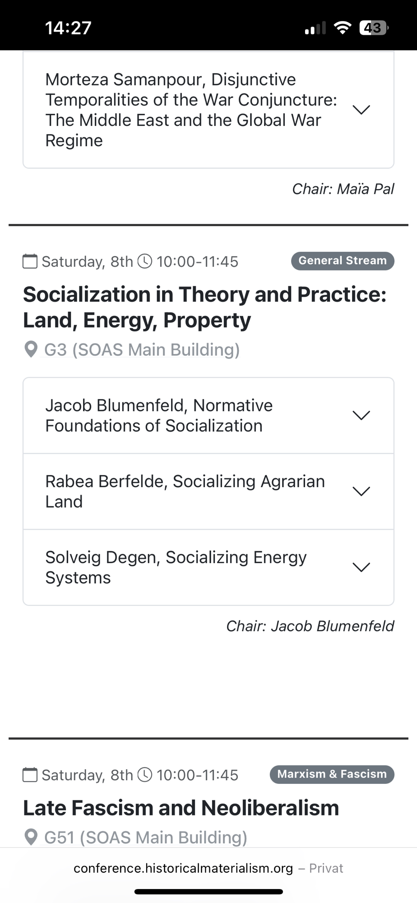
Task: Tap calendar icon of Socialization session
Action: (30, 261)
